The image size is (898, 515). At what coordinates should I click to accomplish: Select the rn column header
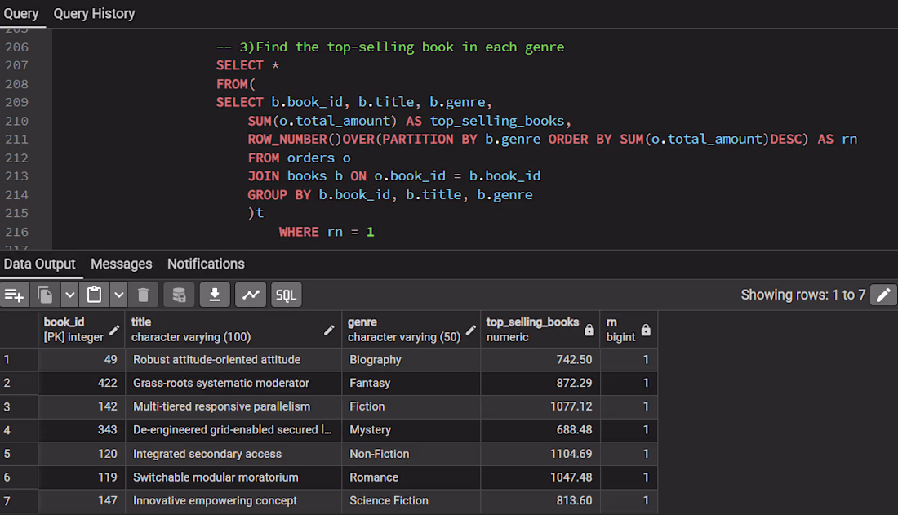click(x=629, y=330)
